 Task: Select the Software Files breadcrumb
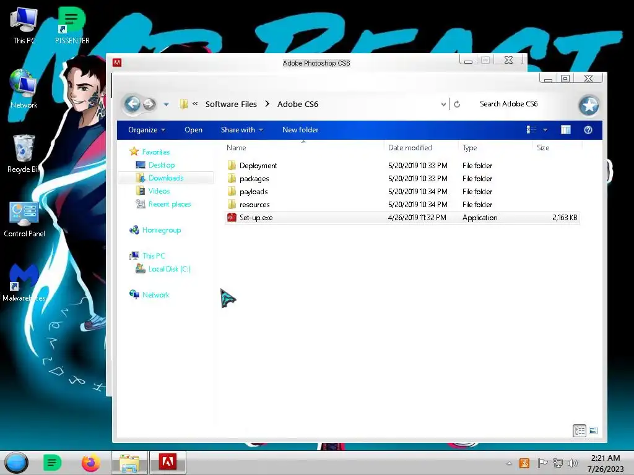pyautogui.click(x=231, y=104)
